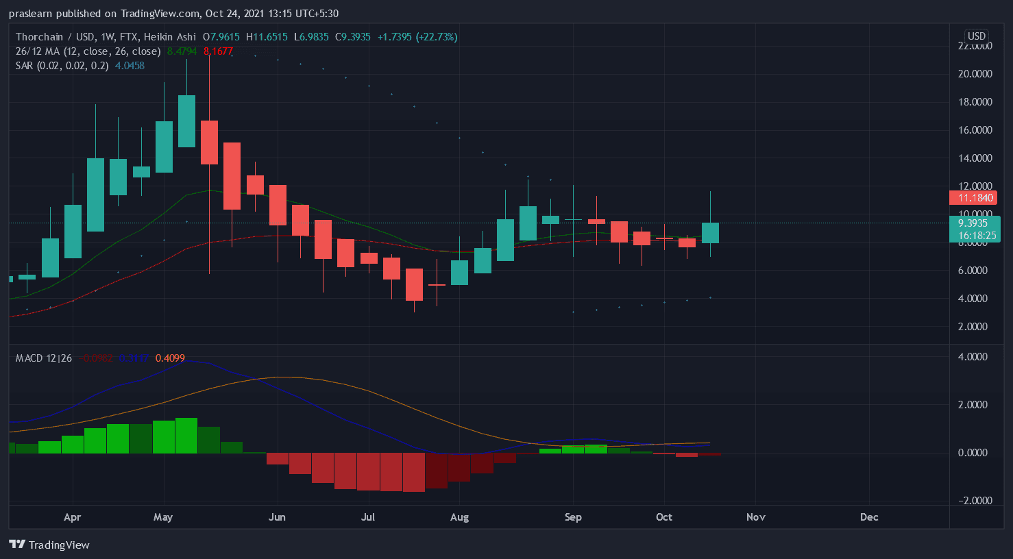Image resolution: width=1013 pixels, height=559 pixels.
Task: Click the -2.0000 label on MACD axis
Action: (974, 501)
